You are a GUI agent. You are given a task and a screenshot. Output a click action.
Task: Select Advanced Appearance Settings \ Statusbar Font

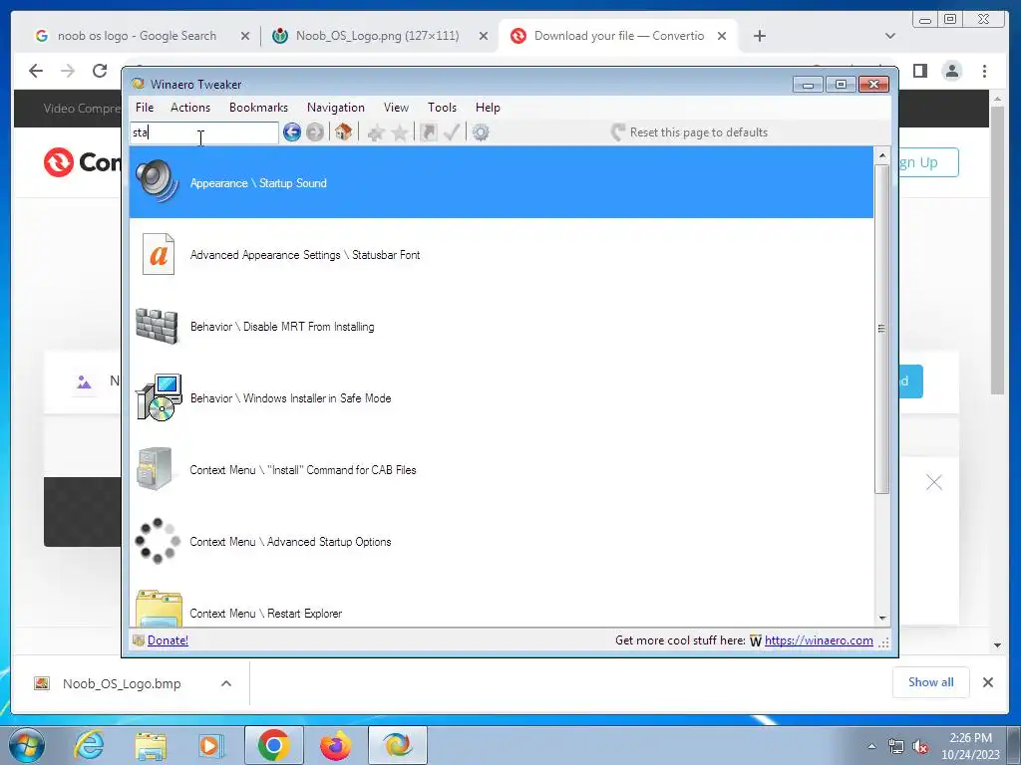coord(502,254)
